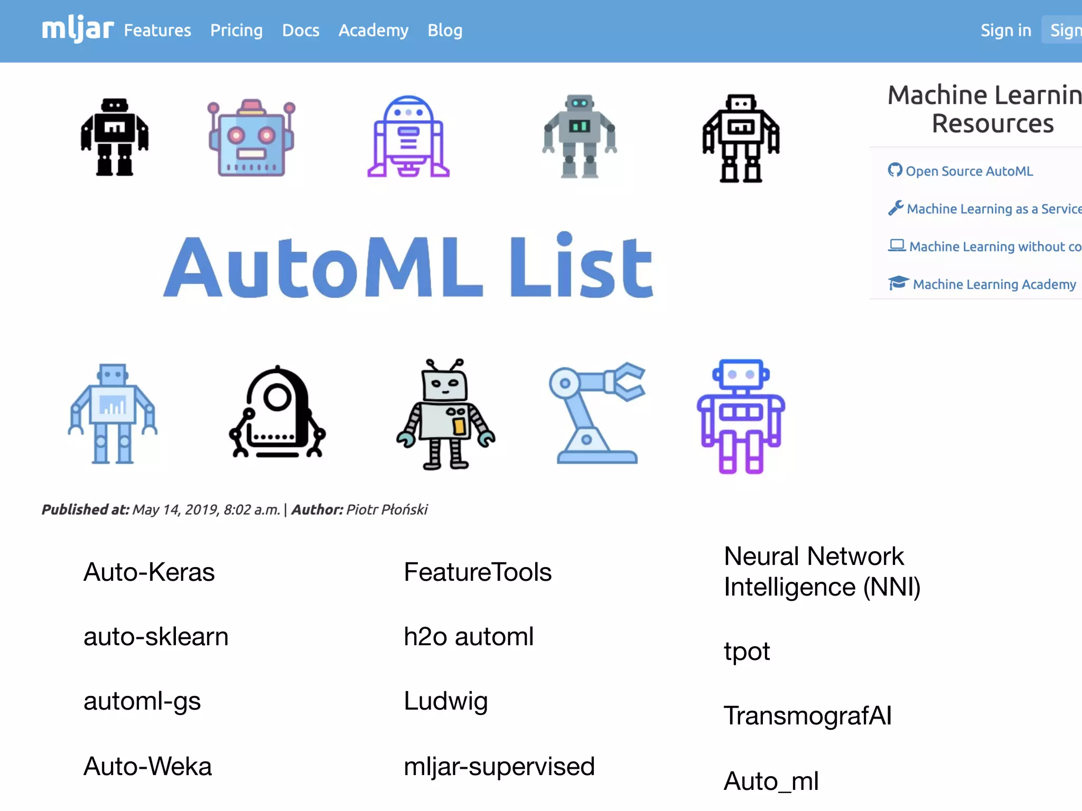
Task: Open the Blog nav link
Action: tap(445, 30)
